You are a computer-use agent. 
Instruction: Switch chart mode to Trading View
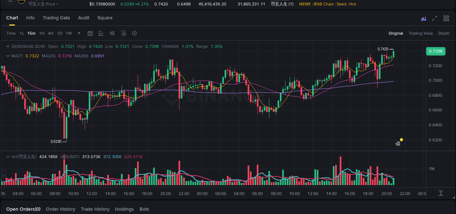pyautogui.click(x=421, y=33)
